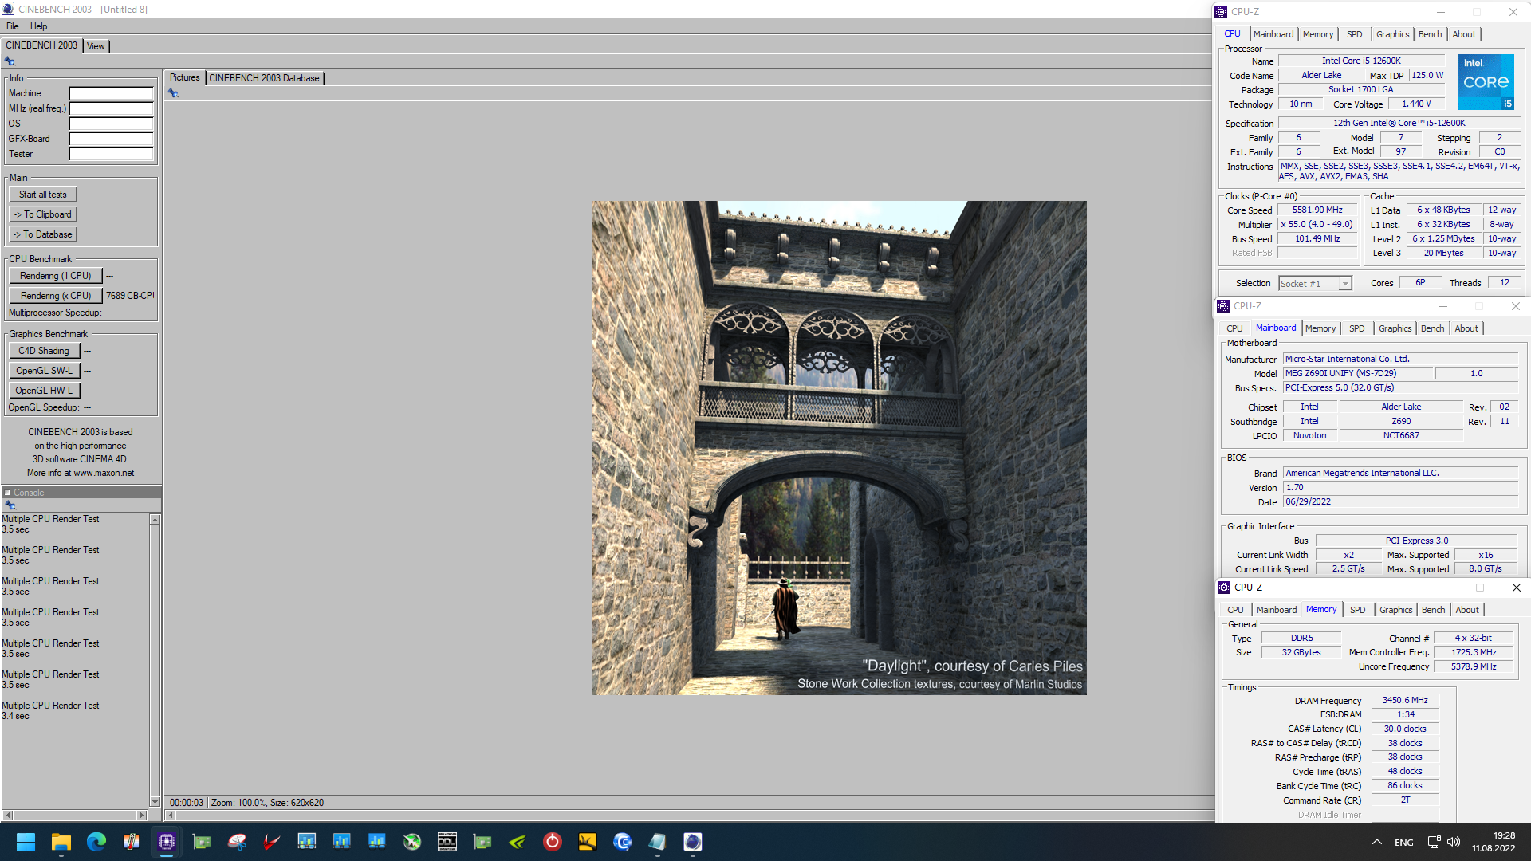
Task: Click the MHz (real freq.) input field
Action: 111,108
